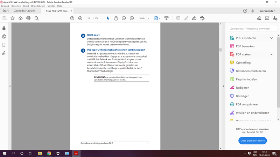Add a comment note icon
The image size is (280, 157).
pyautogui.click(x=178, y=18)
